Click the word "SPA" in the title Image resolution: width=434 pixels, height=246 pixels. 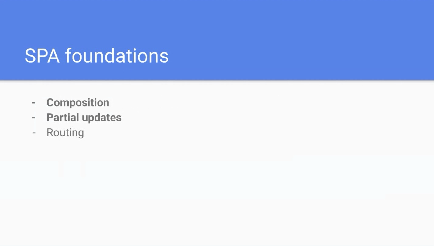click(42, 56)
